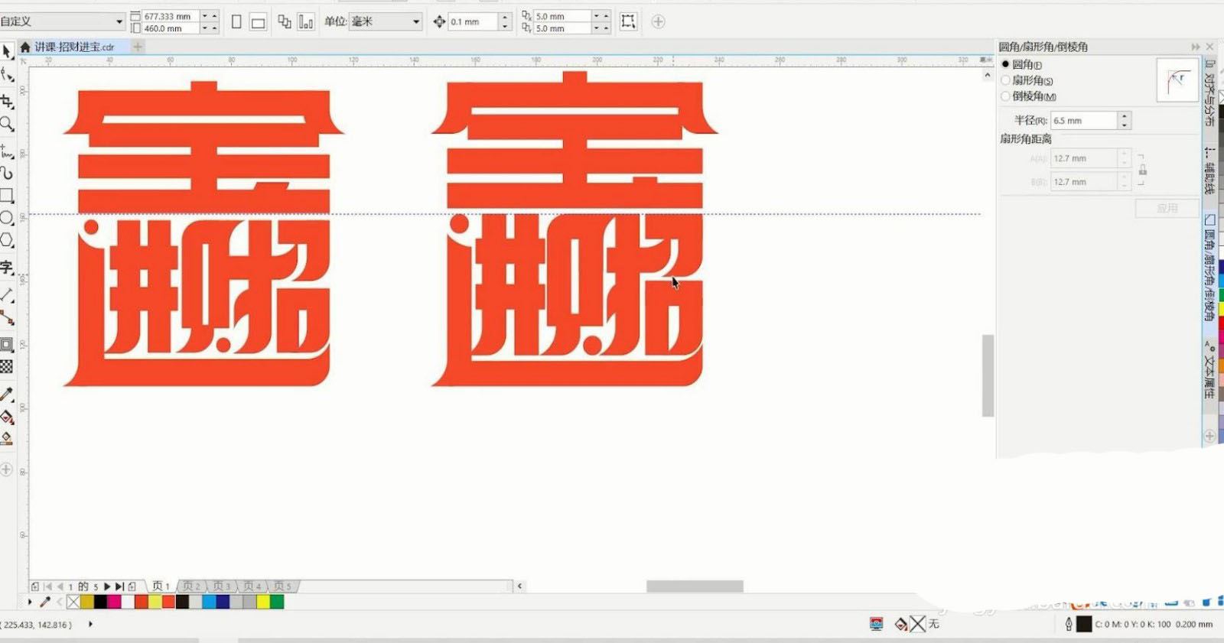The width and height of the screenshot is (1224, 643).
Task: Select the Smart fill tool
Action: click(7, 439)
